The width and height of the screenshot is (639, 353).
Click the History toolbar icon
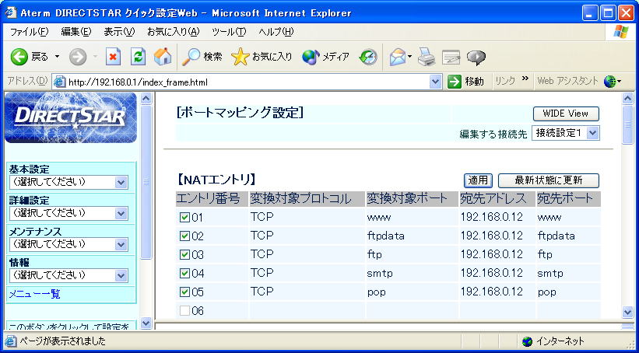368,57
